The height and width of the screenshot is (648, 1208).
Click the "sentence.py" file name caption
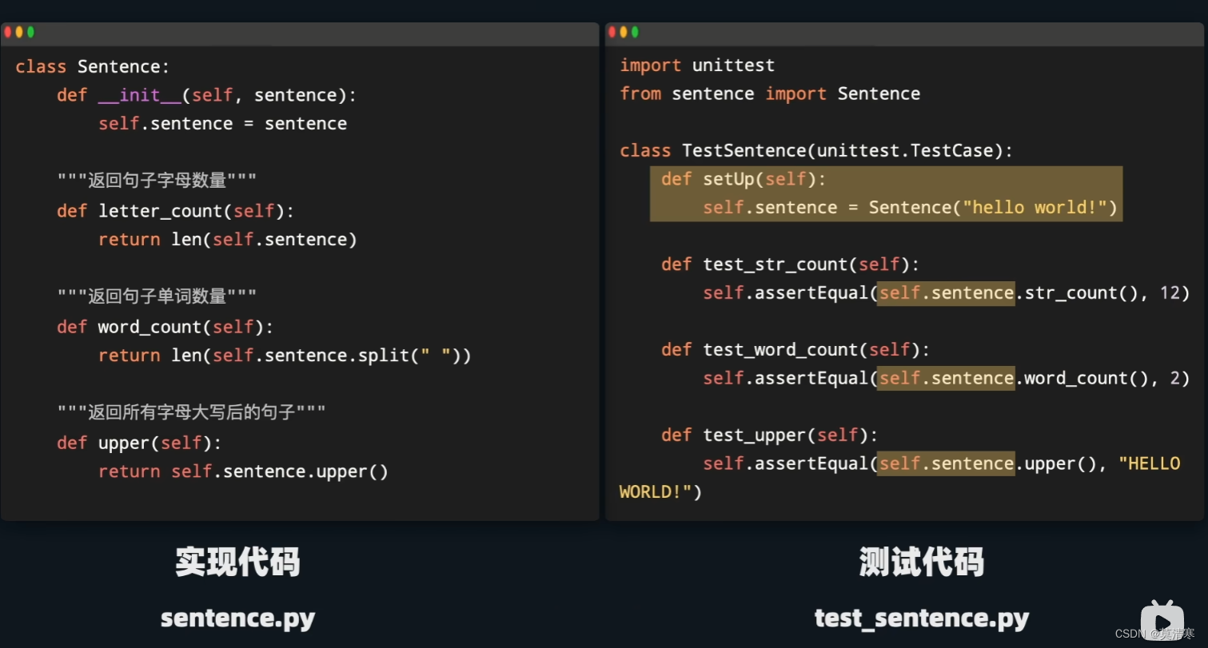click(237, 618)
